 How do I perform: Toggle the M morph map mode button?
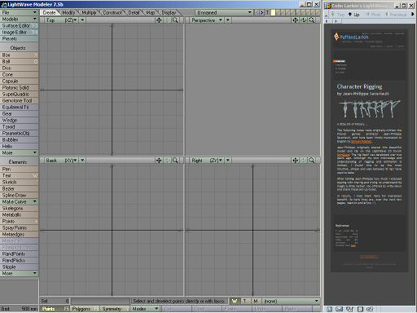(x=255, y=301)
